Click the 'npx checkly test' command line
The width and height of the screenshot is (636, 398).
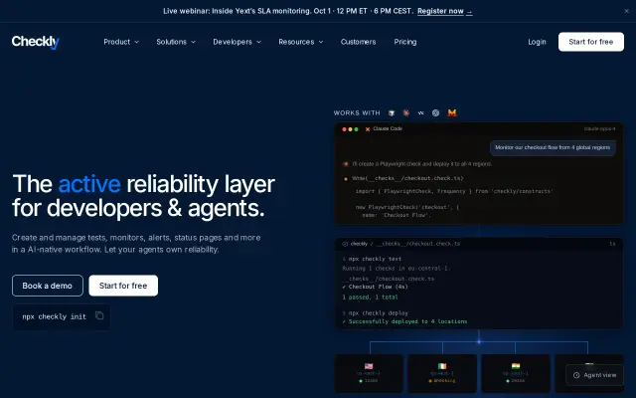372,259
